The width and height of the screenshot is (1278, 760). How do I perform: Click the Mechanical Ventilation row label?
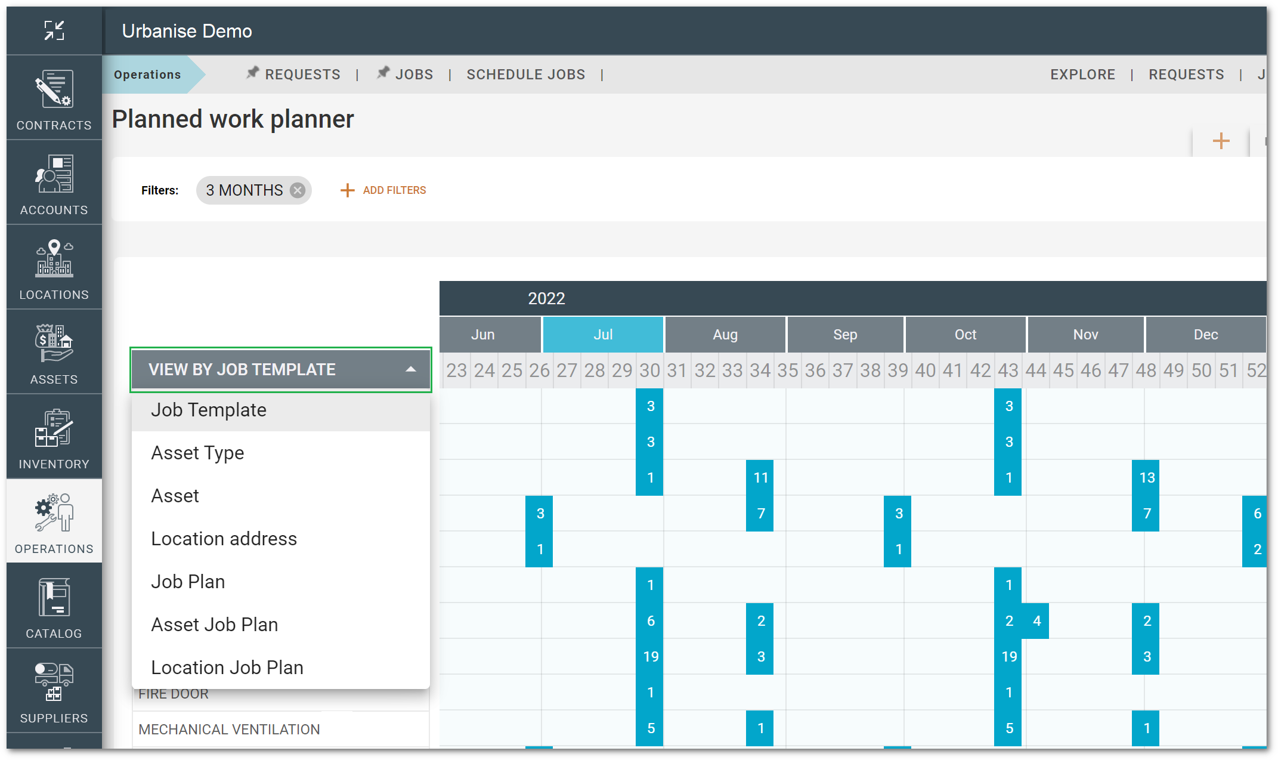tap(229, 729)
